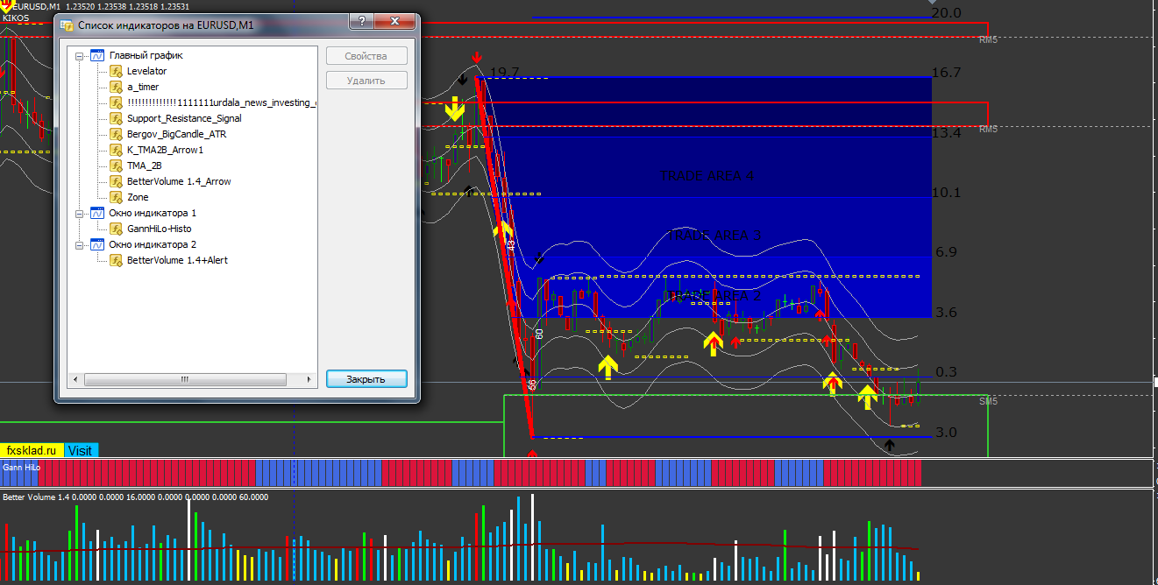Viewport: 1158px width, 585px height.
Task: Click the 6.9 level value
Action: pos(947,252)
